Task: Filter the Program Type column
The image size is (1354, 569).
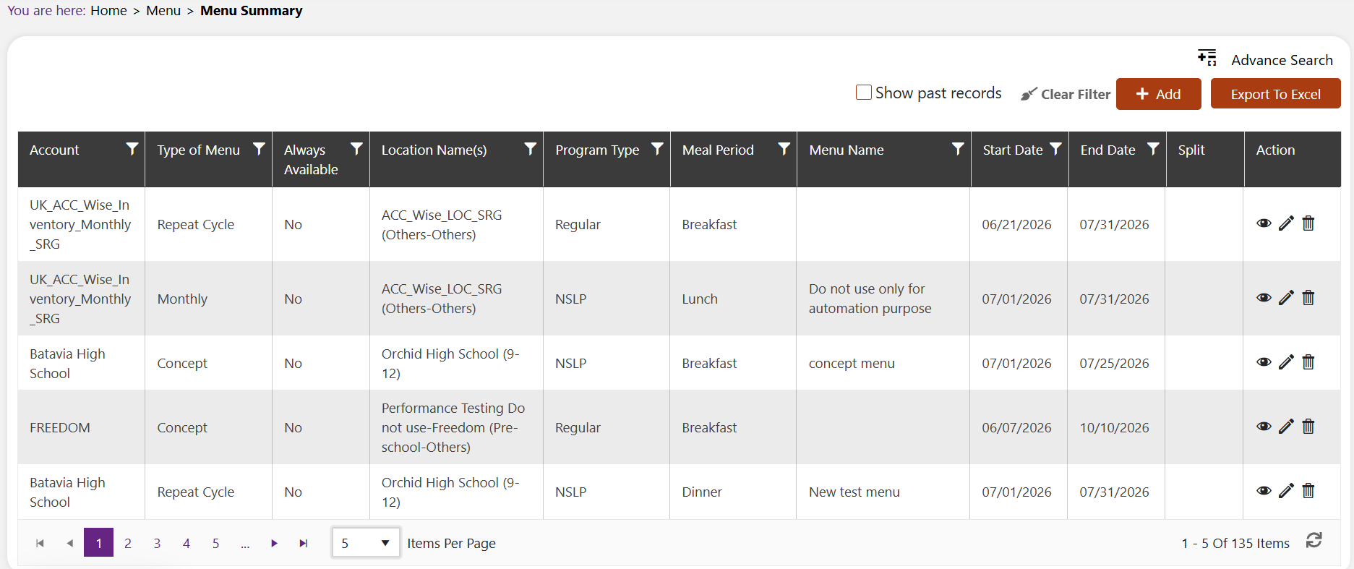Action: (657, 149)
